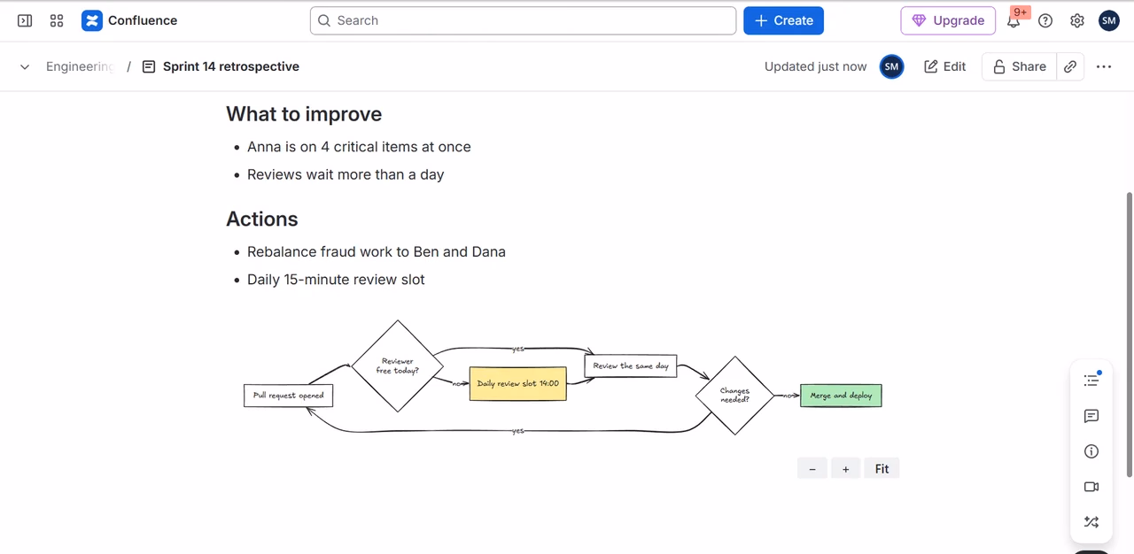Click the video camera icon

coord(1091,487)
